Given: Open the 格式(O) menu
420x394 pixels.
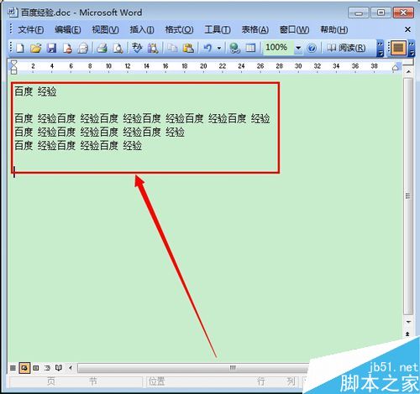Looking at the screenshot, I should pyautogui.click(x=179, y=29).
